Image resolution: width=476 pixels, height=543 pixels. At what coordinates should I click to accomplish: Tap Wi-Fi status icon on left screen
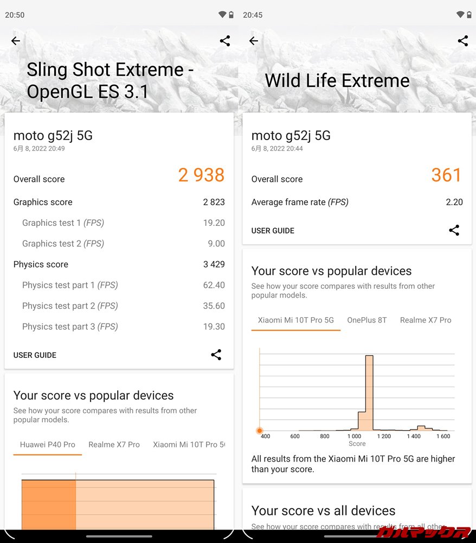222,15
